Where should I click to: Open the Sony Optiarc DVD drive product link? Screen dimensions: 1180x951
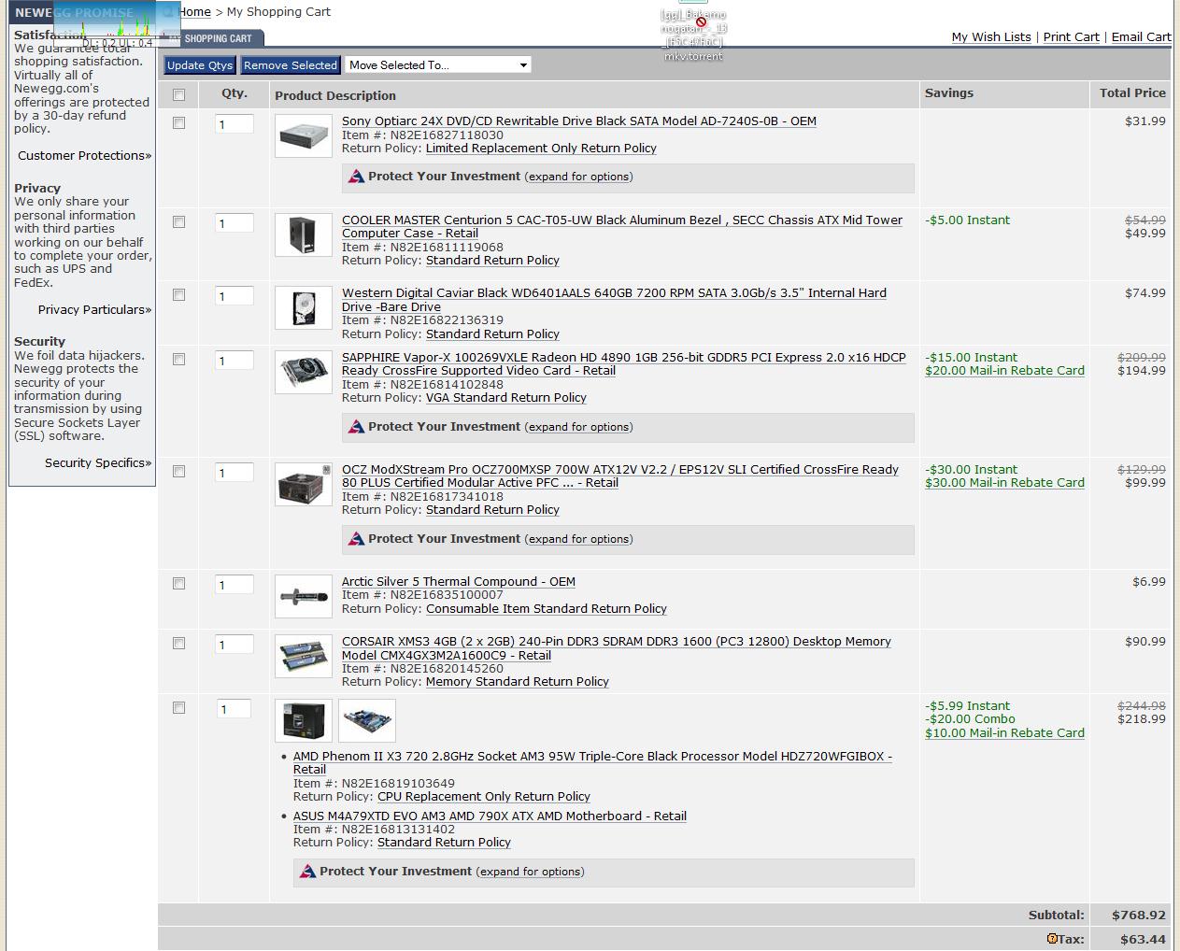click(x=579, y=121)
